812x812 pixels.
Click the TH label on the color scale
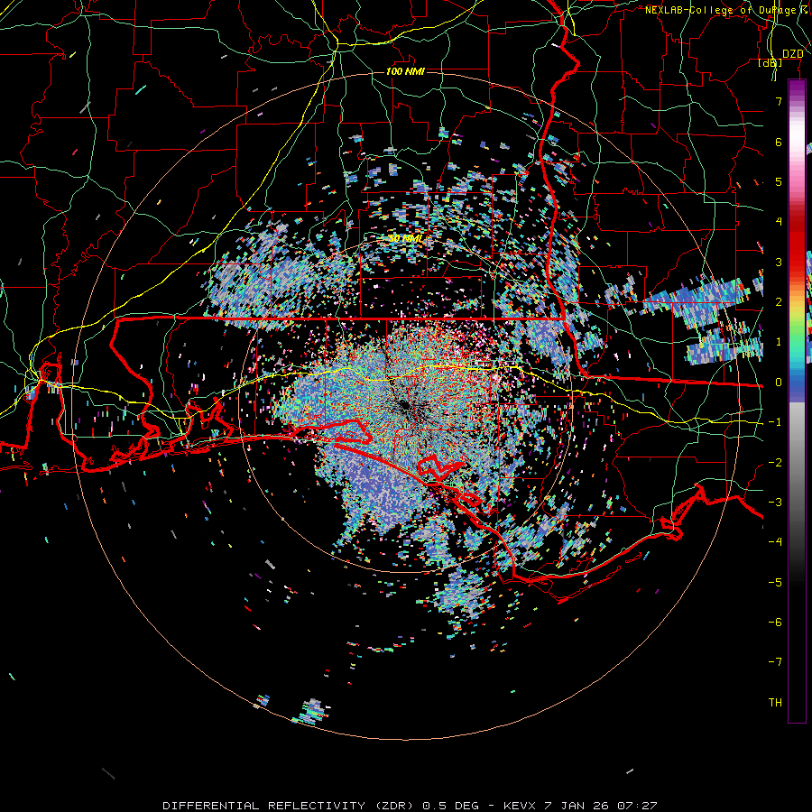pos(775,702)
